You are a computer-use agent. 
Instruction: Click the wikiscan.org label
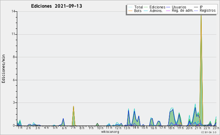110,132
